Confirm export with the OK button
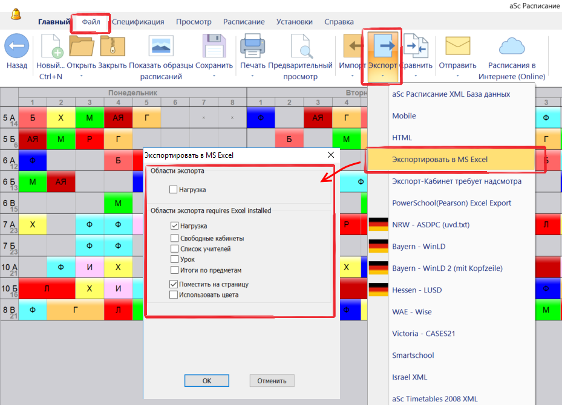Image resolution: width=562 pixels, height=405 pixels. (207, 381)
